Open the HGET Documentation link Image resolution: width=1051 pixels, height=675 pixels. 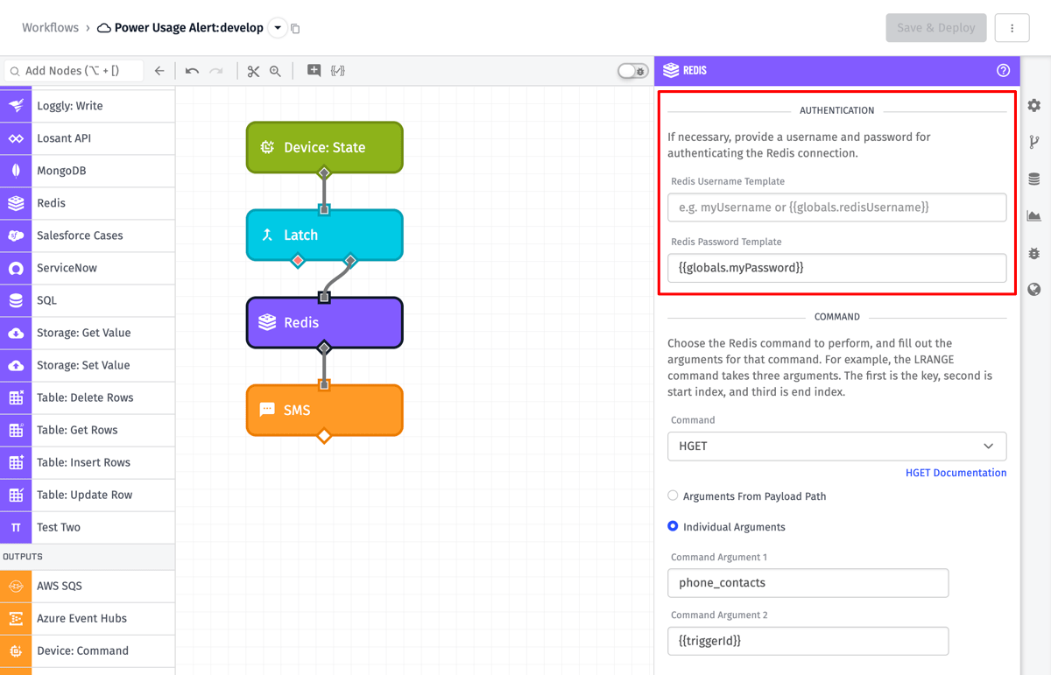(x=956, y=473)
